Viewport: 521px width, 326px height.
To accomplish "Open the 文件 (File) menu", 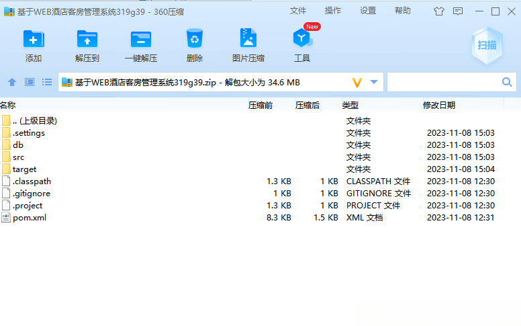I will pyautogui.click(x=298, y=11).
